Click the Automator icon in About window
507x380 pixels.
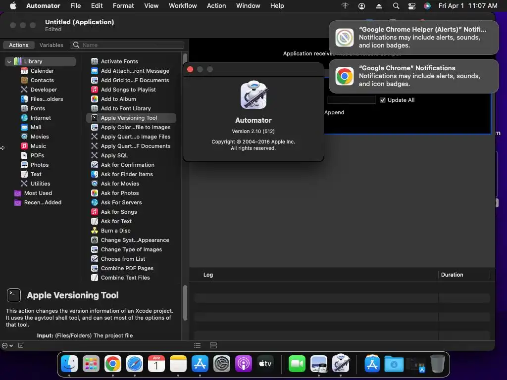click(253, 95)
